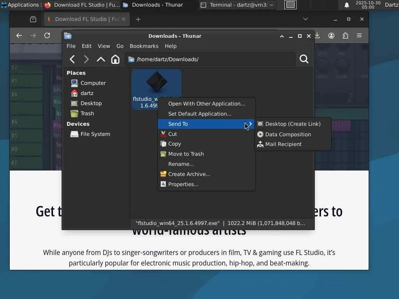Open Thunar View menu
This screenshot has width=399, height=299.
pyautogui.click(x=104, y=46)
